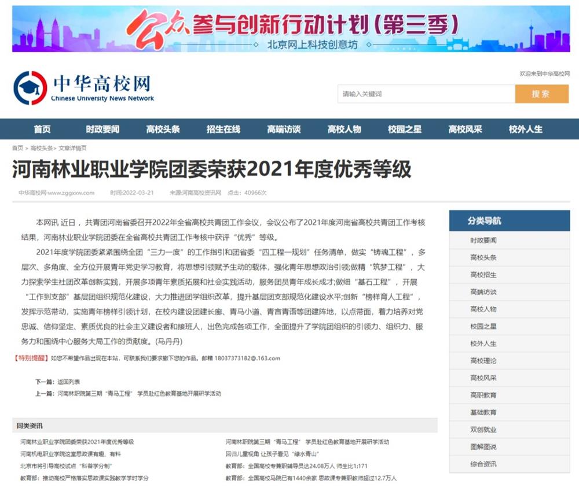Select 高校招生 in the sidebar category list
The image size is (579, 488).
click(x=483, y=275)
